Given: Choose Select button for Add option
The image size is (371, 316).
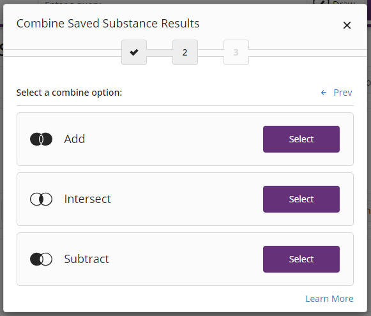Looking at the screenshot, I should pos(301,139).
